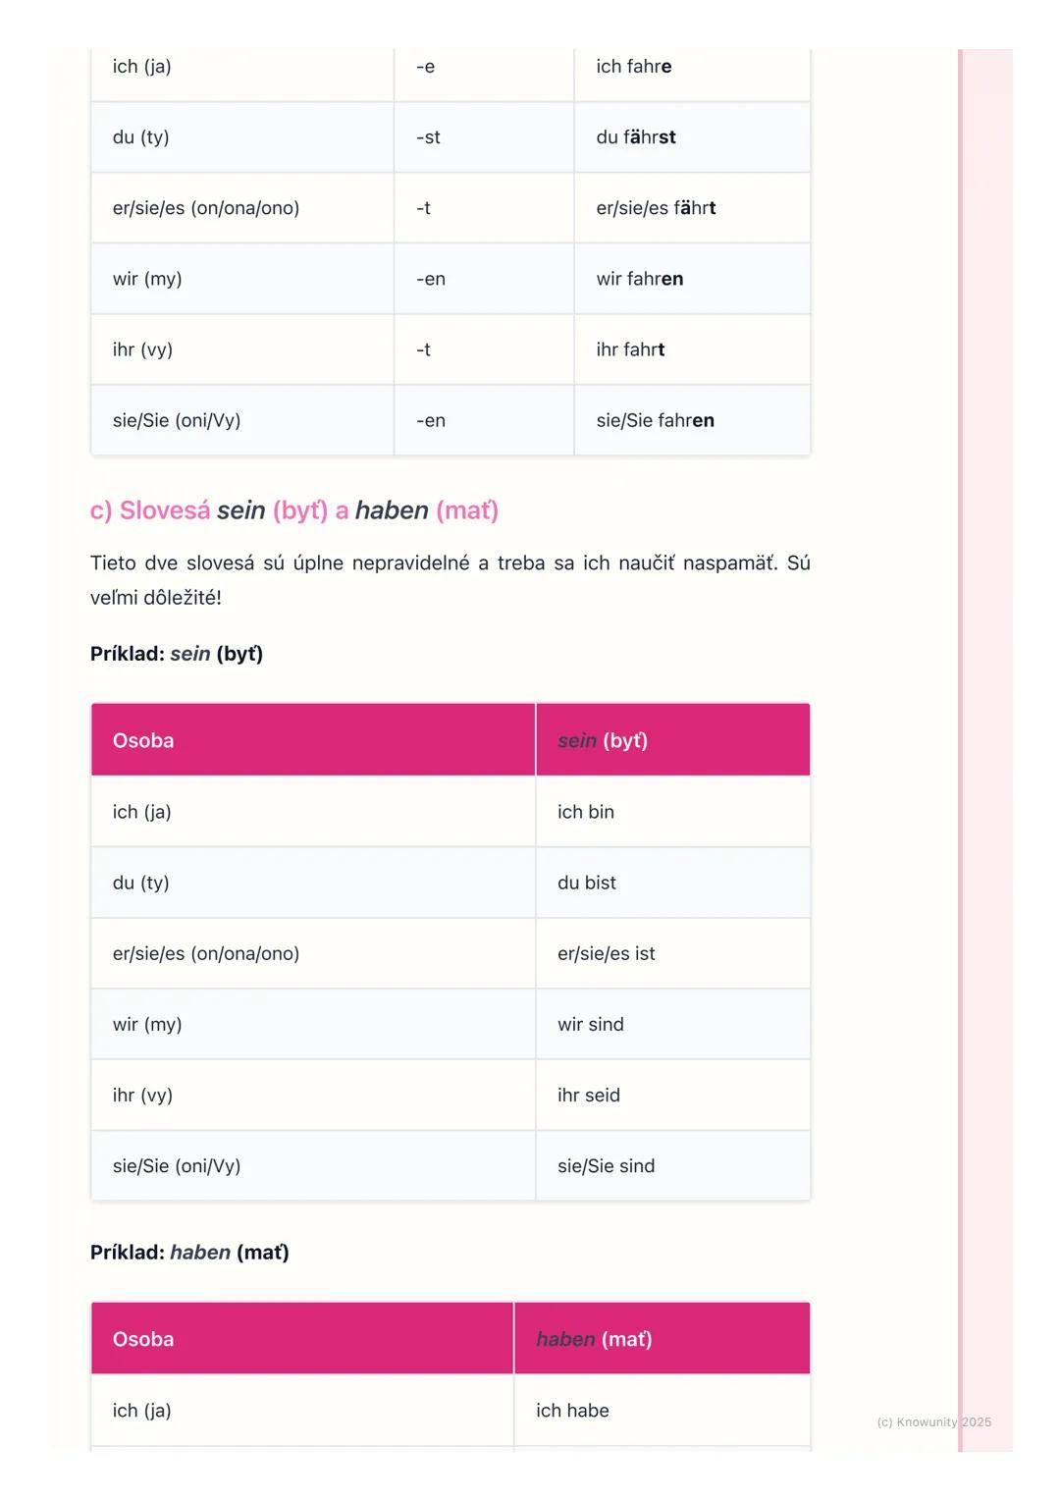Image resolution: width=1060 pixels, height=1500 pixels.
Task: Select the "er/sie/es fährt" cell
Action: click(656, 208)
